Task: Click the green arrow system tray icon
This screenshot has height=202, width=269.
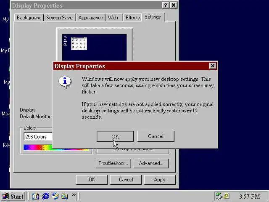Action: pyautogui.click(x=219, y=196)
